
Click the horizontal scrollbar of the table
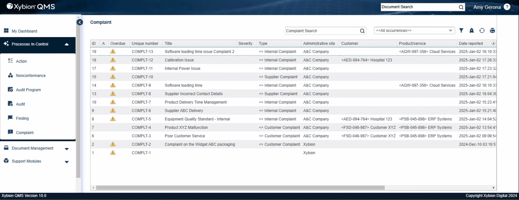click(240, 188)
